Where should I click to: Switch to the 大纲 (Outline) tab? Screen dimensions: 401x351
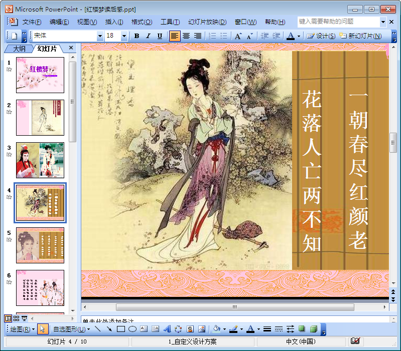tap(19, 49)
